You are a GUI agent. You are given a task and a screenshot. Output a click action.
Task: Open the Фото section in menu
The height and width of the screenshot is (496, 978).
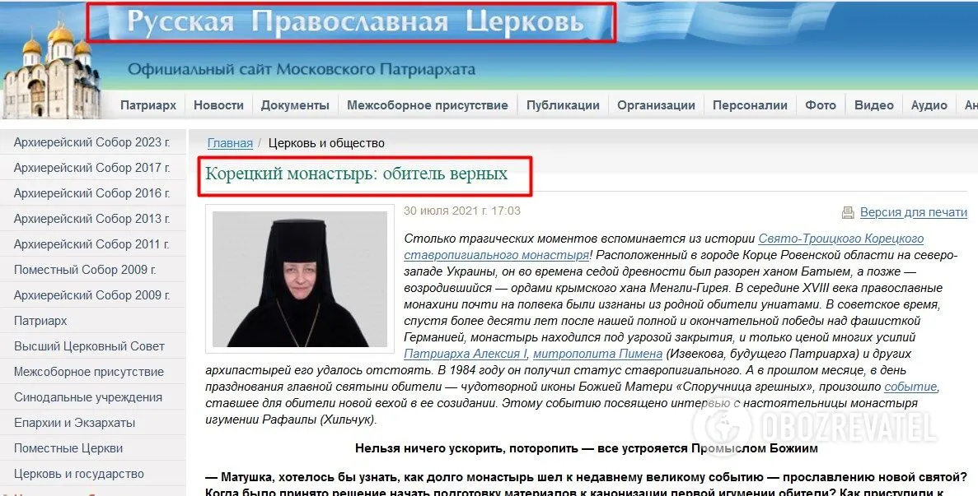(x=820, y=105)
